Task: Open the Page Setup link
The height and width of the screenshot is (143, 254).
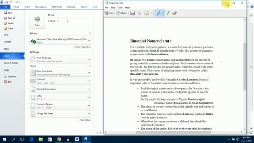Action: click(x=85, y=120)
